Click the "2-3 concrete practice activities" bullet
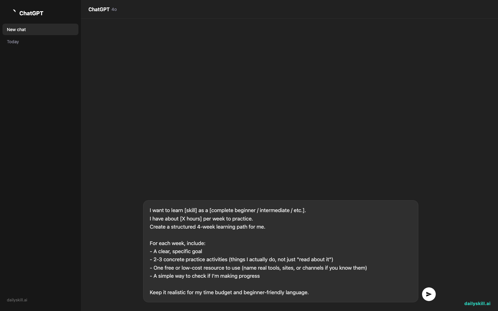This screenshot has height=311, width=498. (242, 259)
